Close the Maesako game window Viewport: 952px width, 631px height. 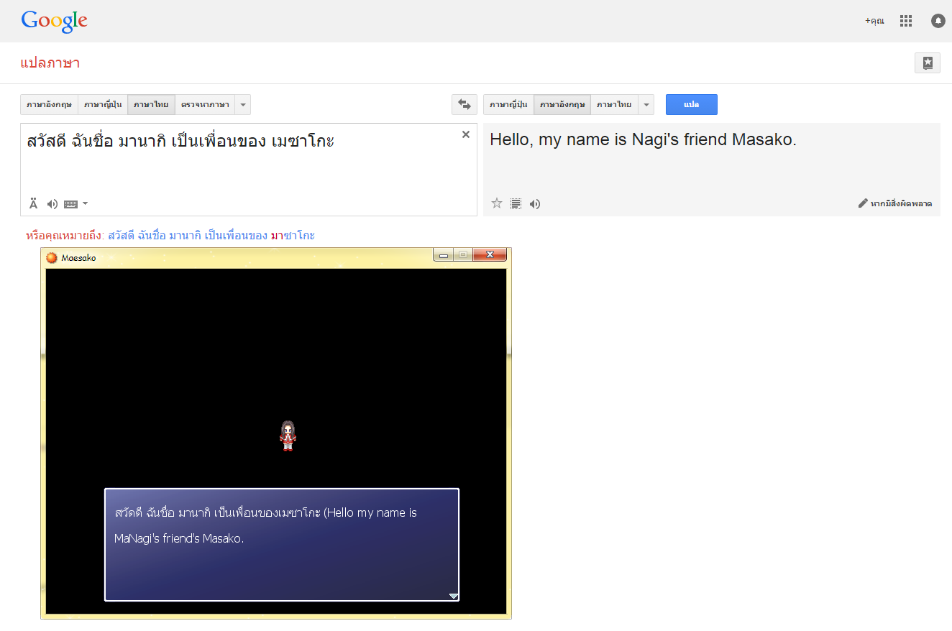[x=490, y=254]
